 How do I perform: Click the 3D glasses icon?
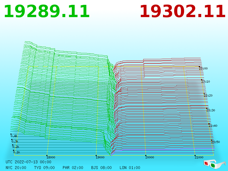215,164
